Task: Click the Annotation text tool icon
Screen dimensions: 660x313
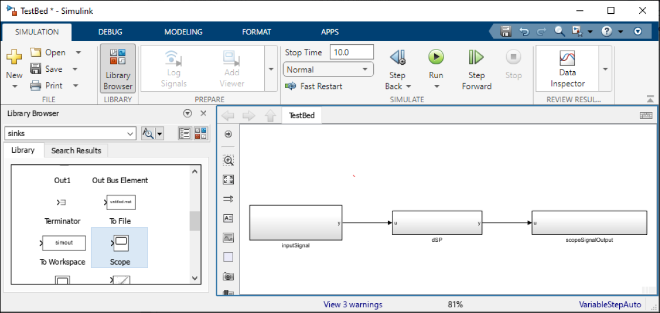Action: pyautogui.click(x=228, y=218)
